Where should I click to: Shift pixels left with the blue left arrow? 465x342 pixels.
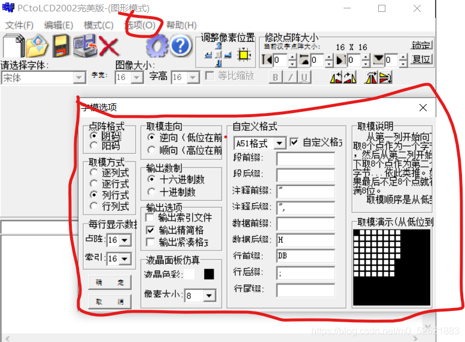(x=209, y=55)
